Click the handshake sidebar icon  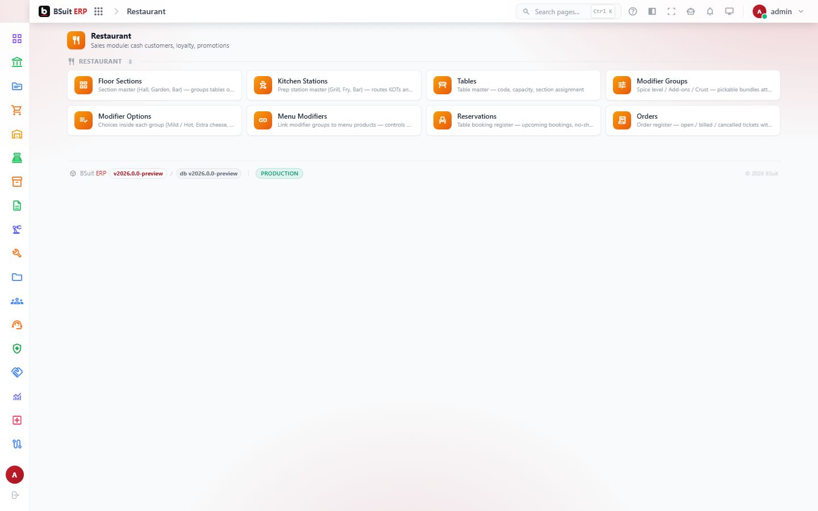tap(17, 372)
